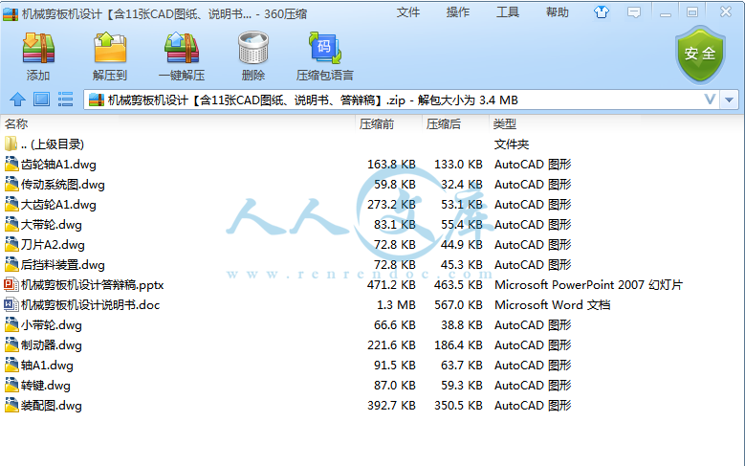Go up one level with blue arrow
This screenshot has height=466, width=745.
pyautogui.click(x=17, y=100)
